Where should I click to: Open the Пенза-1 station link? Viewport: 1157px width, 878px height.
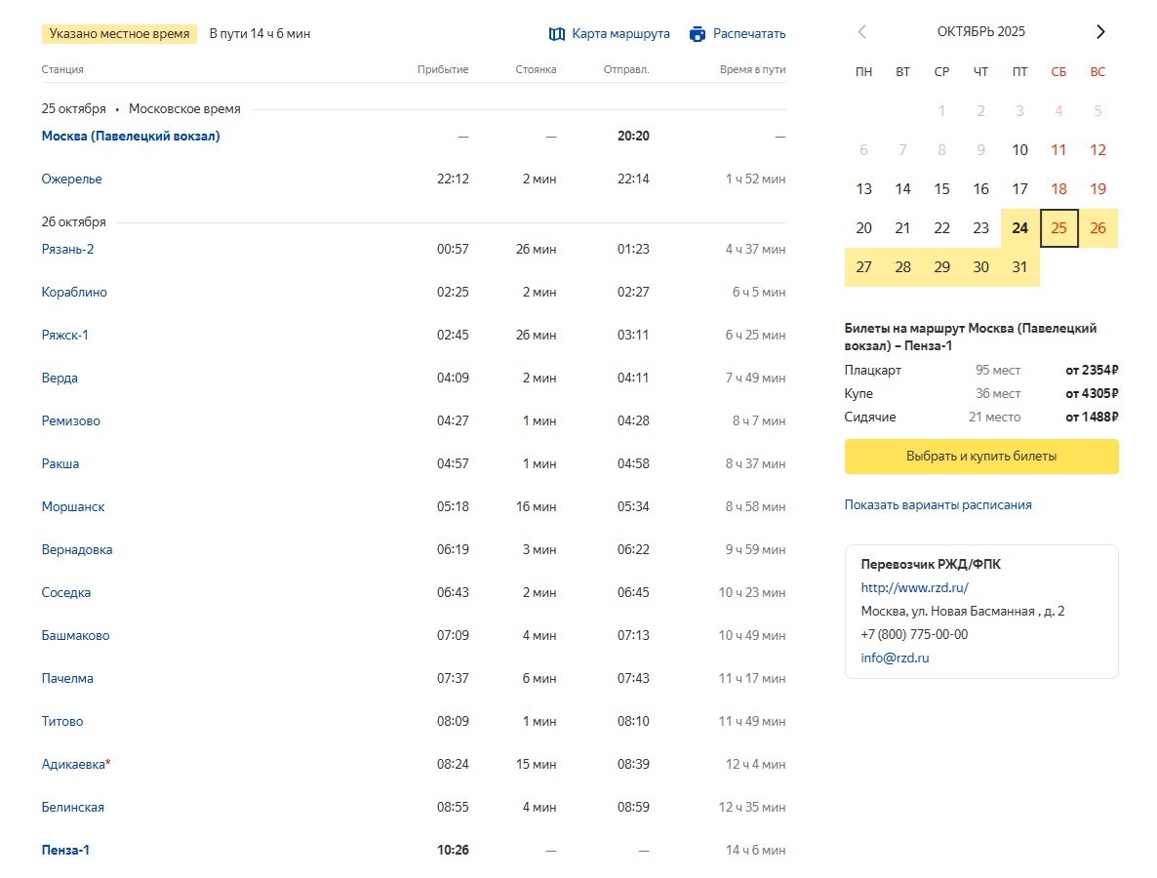click(65, 850)
